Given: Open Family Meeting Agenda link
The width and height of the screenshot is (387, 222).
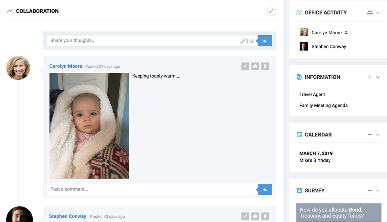Looking at the screenshot, I should pyautogui.click(x=323, y=105).
